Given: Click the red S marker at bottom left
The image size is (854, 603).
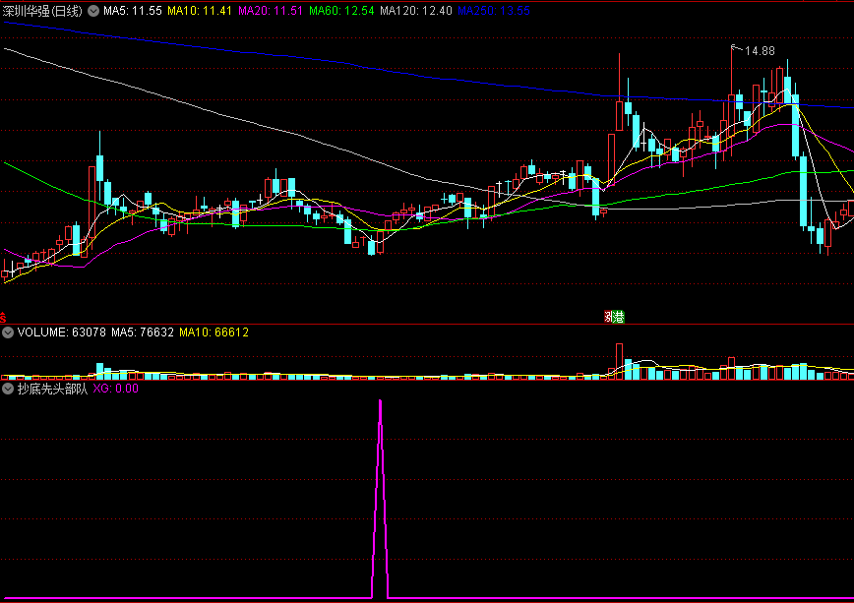Looking at the screenshot, I should (x=3, y=317).
